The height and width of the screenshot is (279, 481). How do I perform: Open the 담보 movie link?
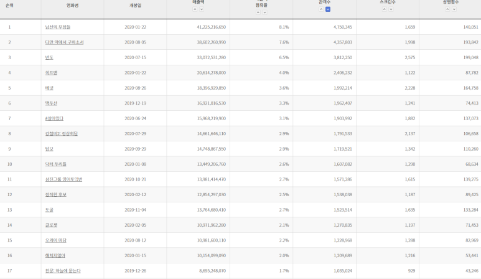[49, 149]
